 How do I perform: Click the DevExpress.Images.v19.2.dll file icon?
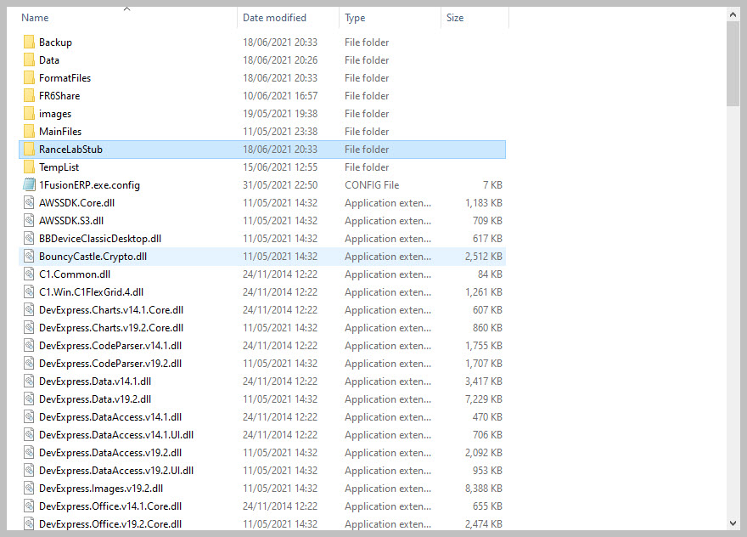(x=29, y=489)
